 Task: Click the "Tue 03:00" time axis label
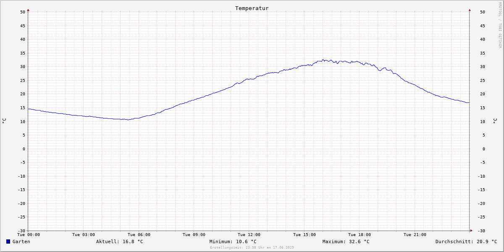click(x=84, y=235)
